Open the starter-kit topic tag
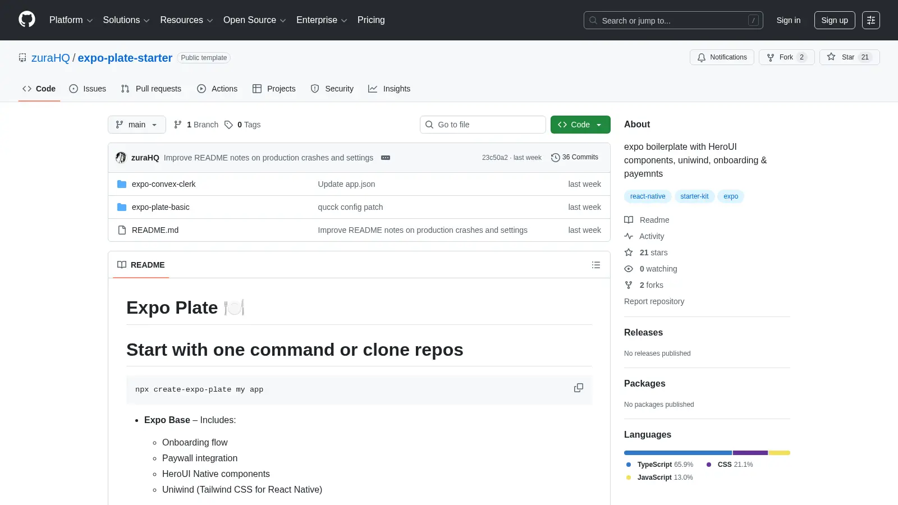The image size is (898, 505). click(694, 196)
